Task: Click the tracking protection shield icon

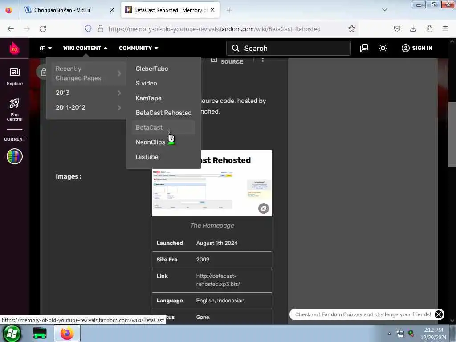Action: click(88, 28)
